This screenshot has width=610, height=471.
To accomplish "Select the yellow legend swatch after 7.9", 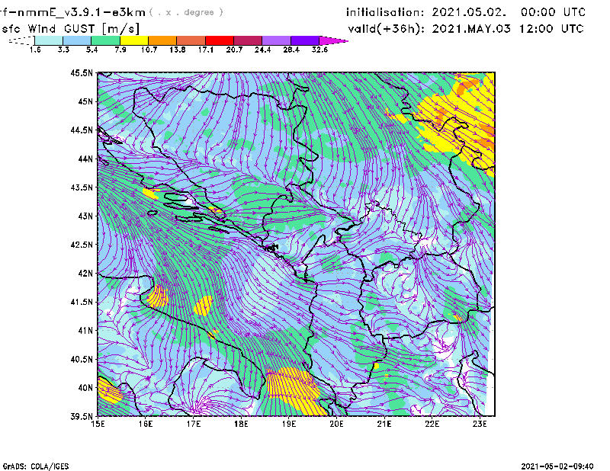I will tap(134, 40).
